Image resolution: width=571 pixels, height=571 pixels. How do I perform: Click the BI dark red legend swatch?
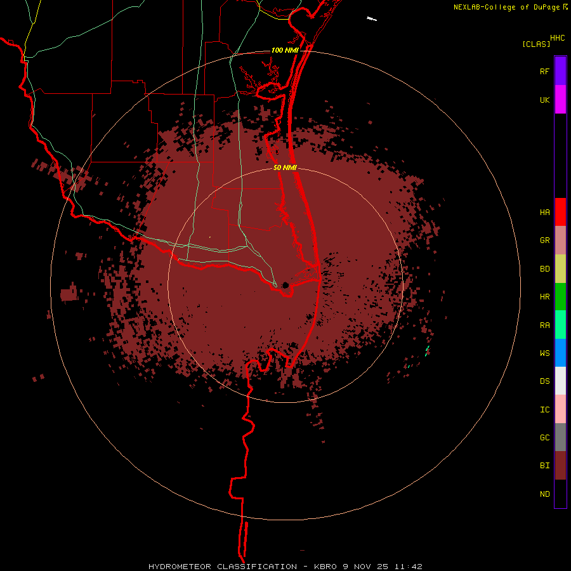point(560,466)
